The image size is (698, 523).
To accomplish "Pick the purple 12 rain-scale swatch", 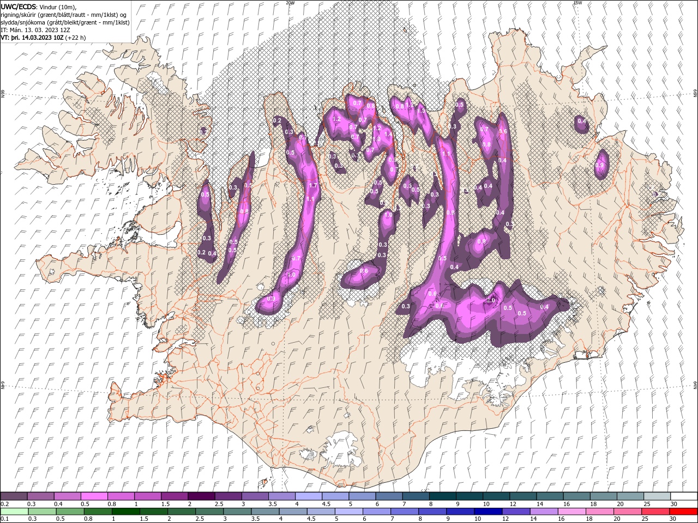I will point(516,512).
